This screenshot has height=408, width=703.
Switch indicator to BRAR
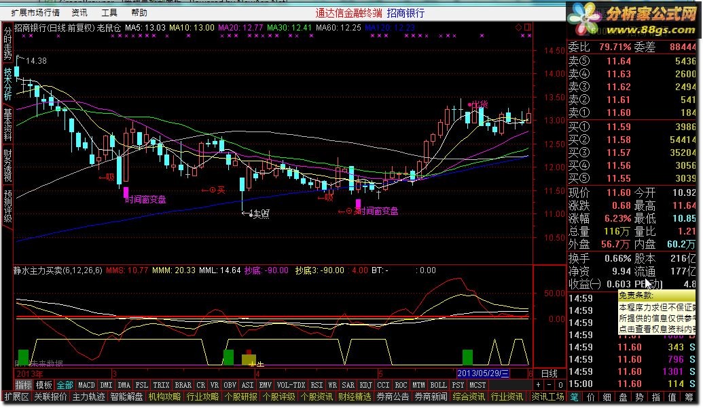click(183, 385)
